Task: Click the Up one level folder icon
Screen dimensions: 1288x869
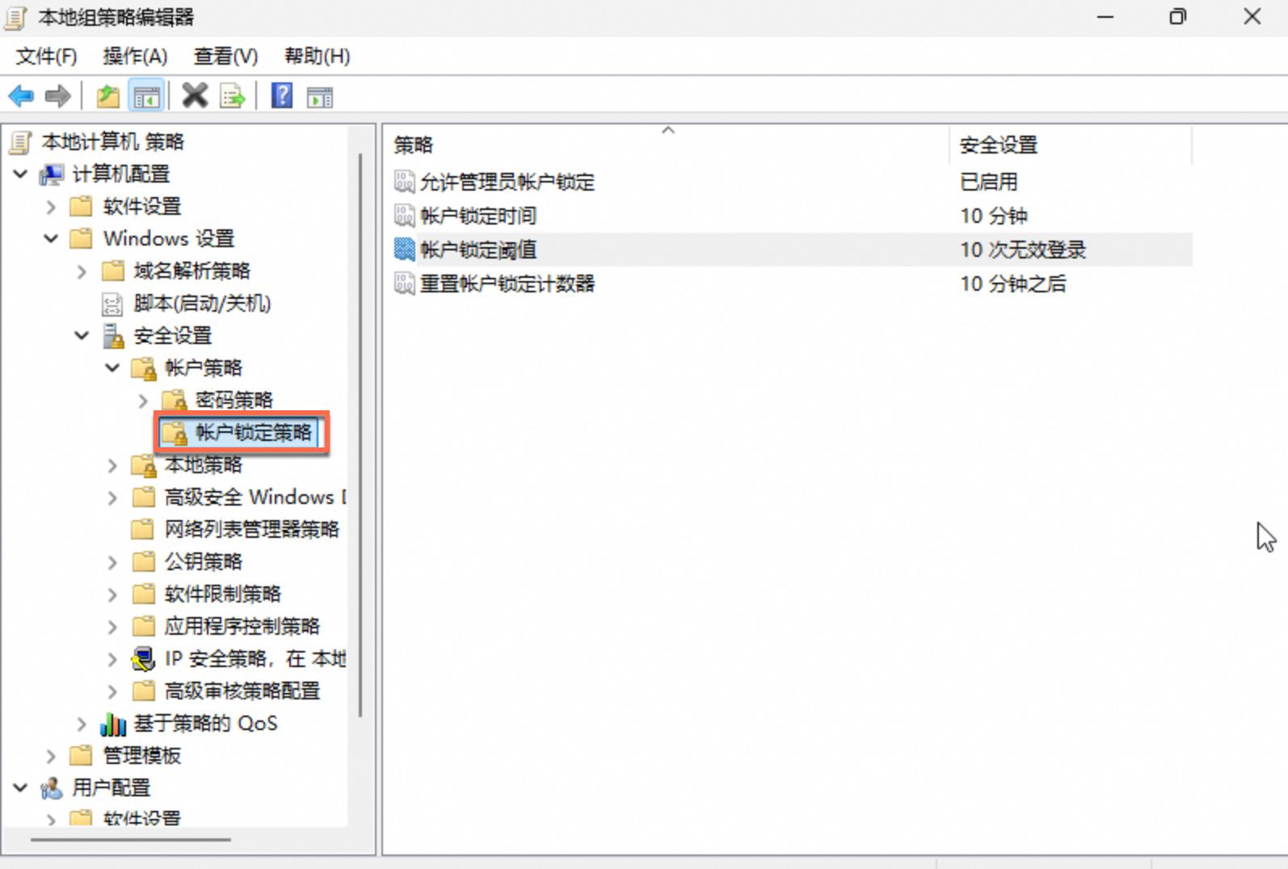Action: coord(107,97)
